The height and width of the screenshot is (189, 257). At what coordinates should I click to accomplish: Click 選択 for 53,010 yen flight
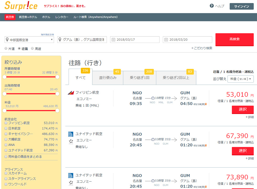point(243,110)
